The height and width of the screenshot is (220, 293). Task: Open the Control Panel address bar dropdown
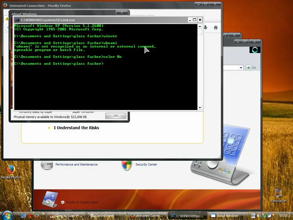tap(241, 68)
